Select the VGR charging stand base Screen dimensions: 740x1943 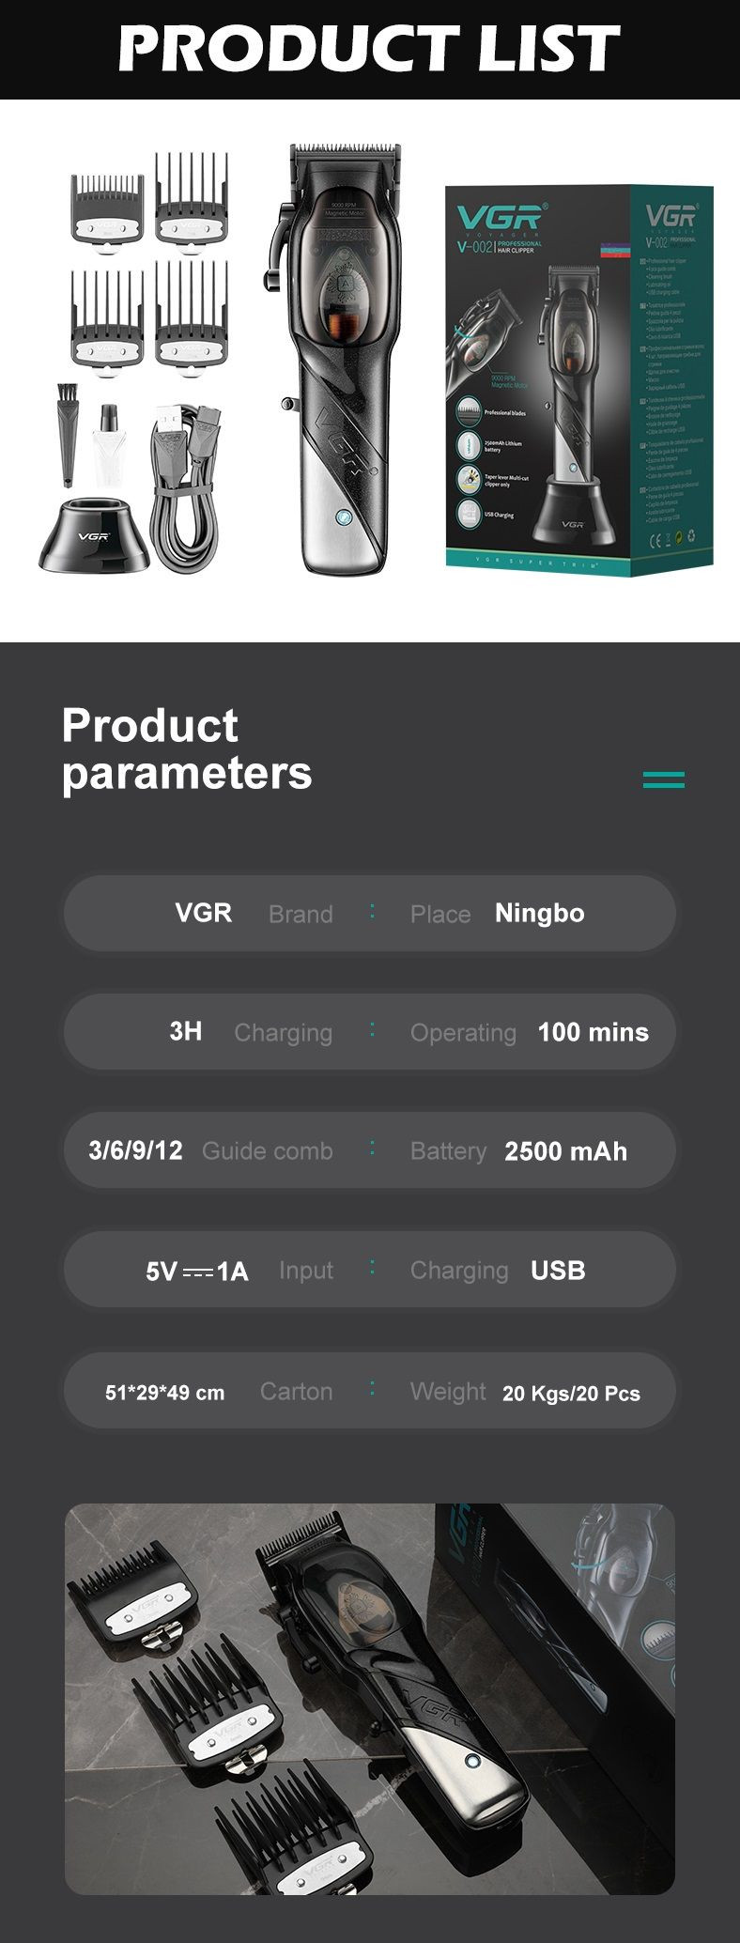click(94, 534)
